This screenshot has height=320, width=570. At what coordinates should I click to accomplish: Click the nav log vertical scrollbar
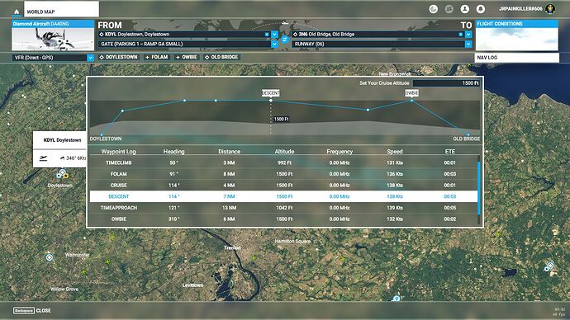tap(479, 188)
